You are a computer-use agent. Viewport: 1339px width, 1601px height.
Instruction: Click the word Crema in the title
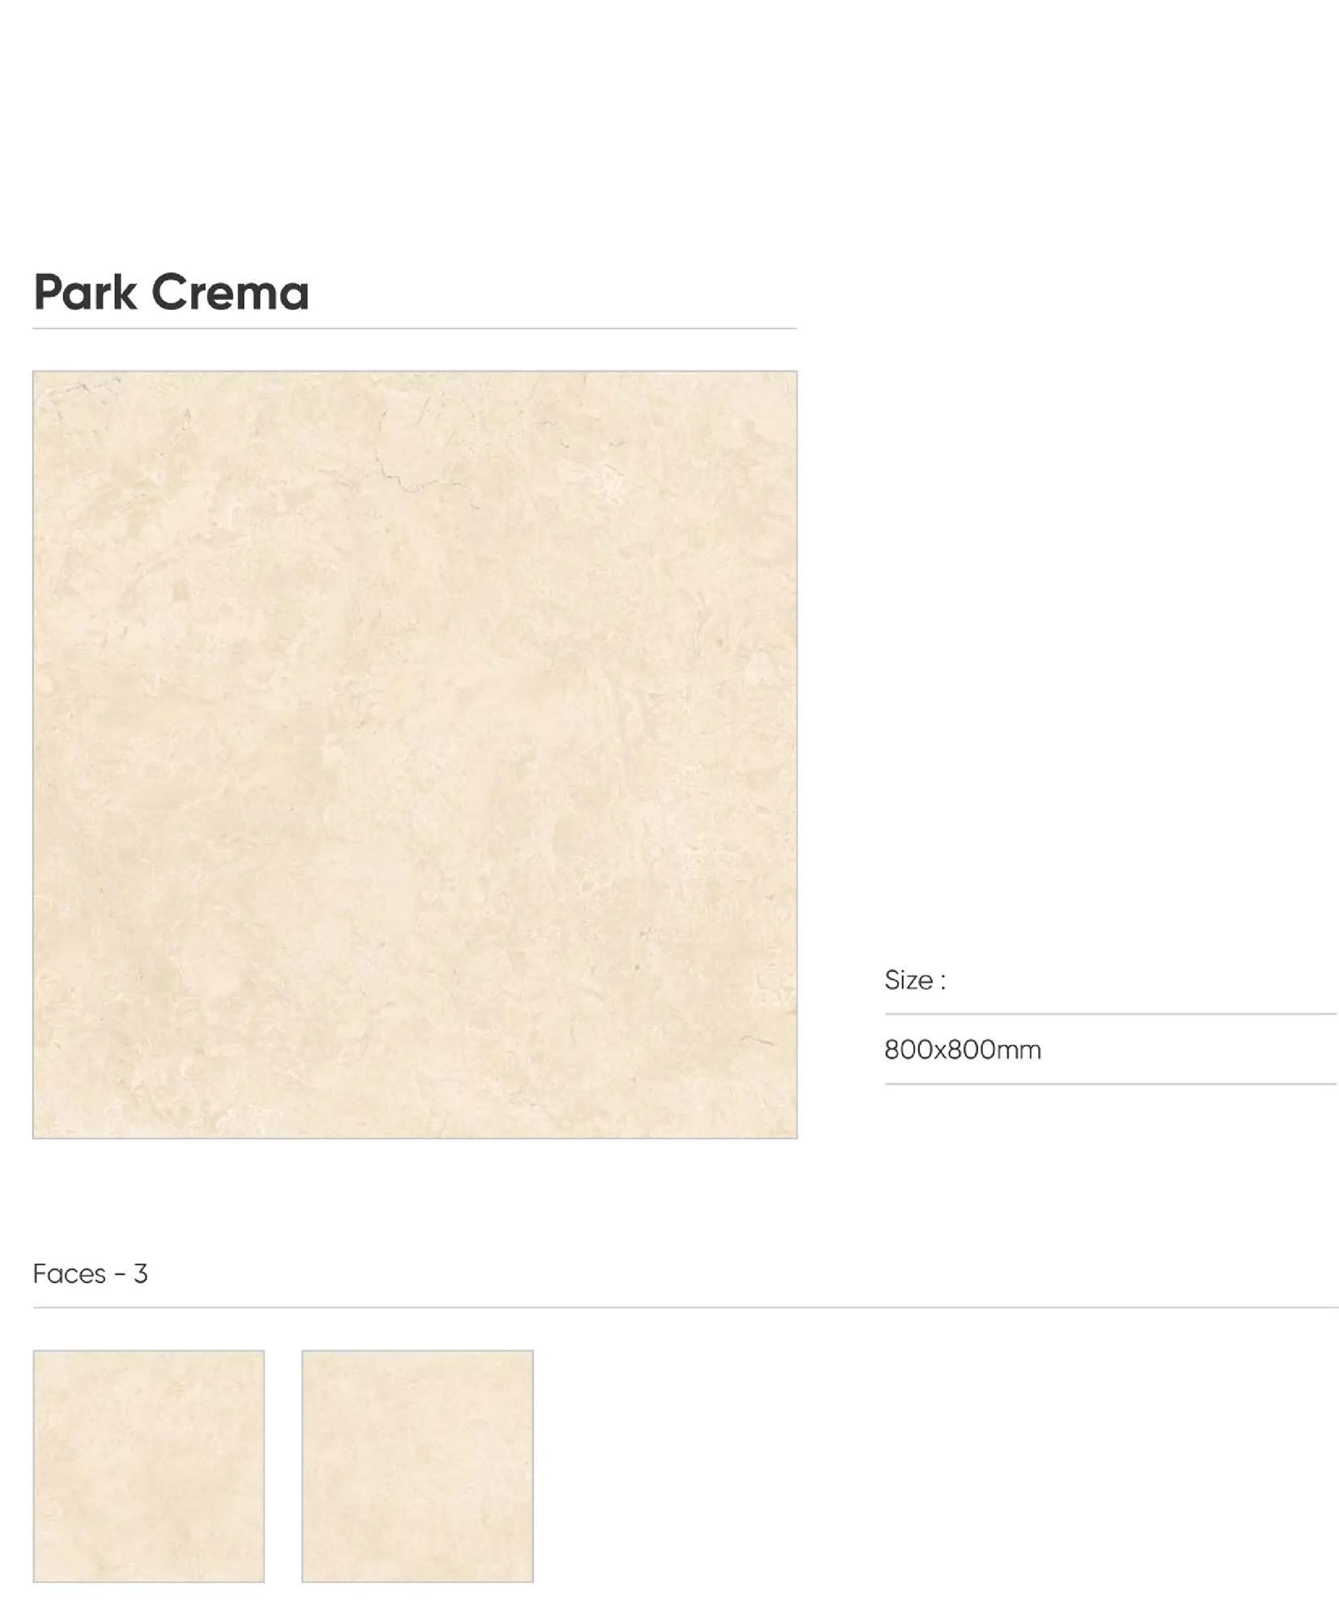tap(231, 292)
